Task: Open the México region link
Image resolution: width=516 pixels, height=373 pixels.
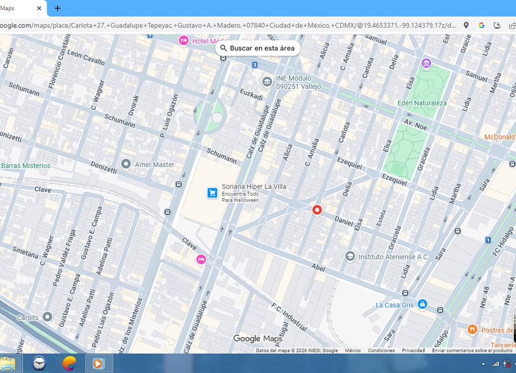Action: click(353, 350)
